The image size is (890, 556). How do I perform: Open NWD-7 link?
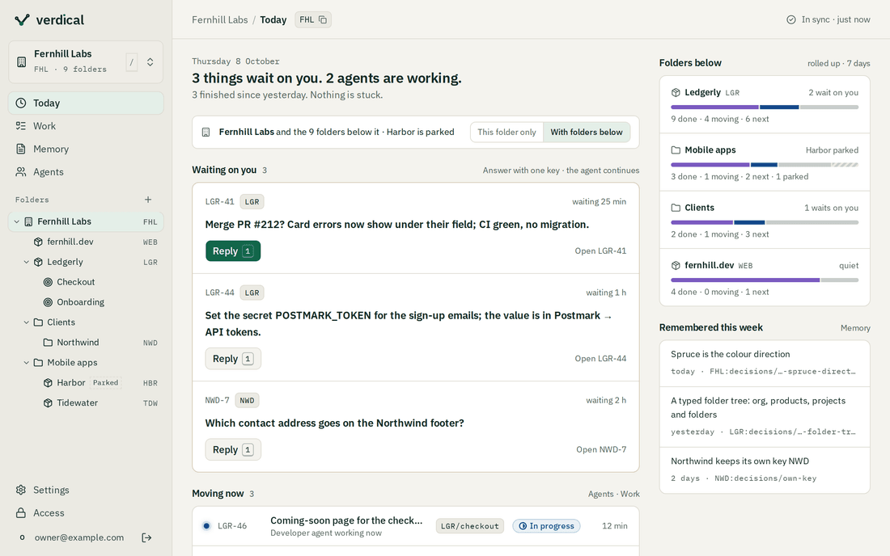click(601, 449)
